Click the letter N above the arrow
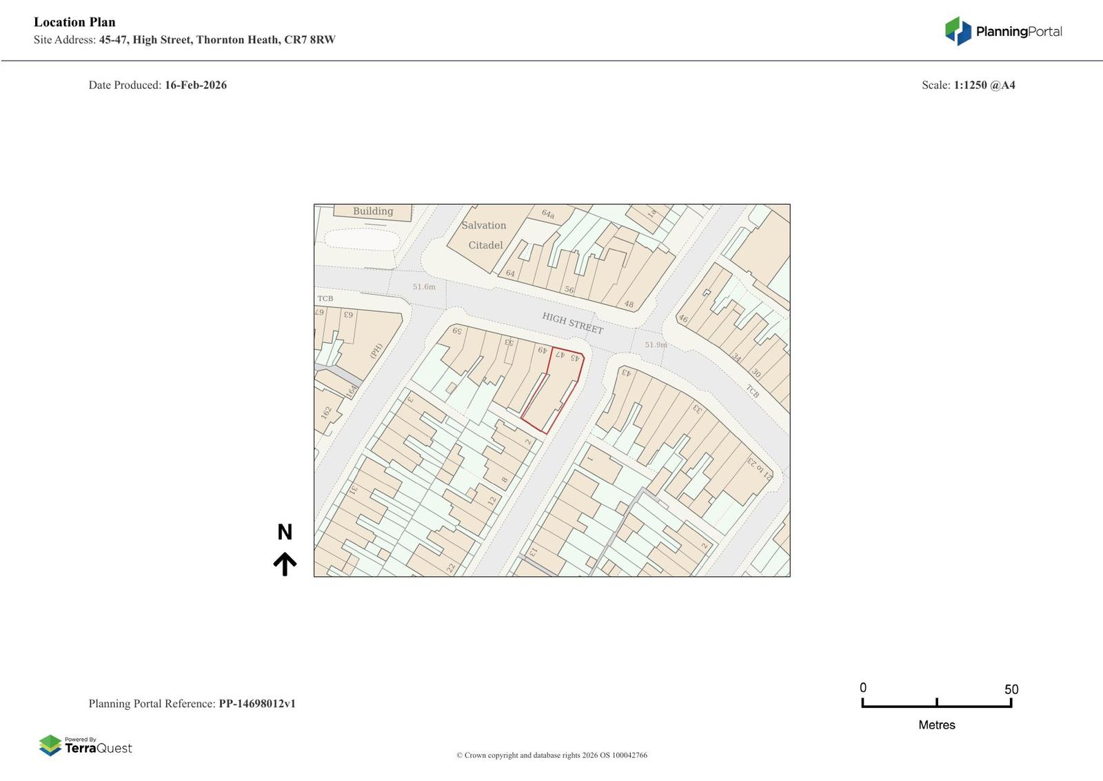The image size is (1103, 781). 285,532
